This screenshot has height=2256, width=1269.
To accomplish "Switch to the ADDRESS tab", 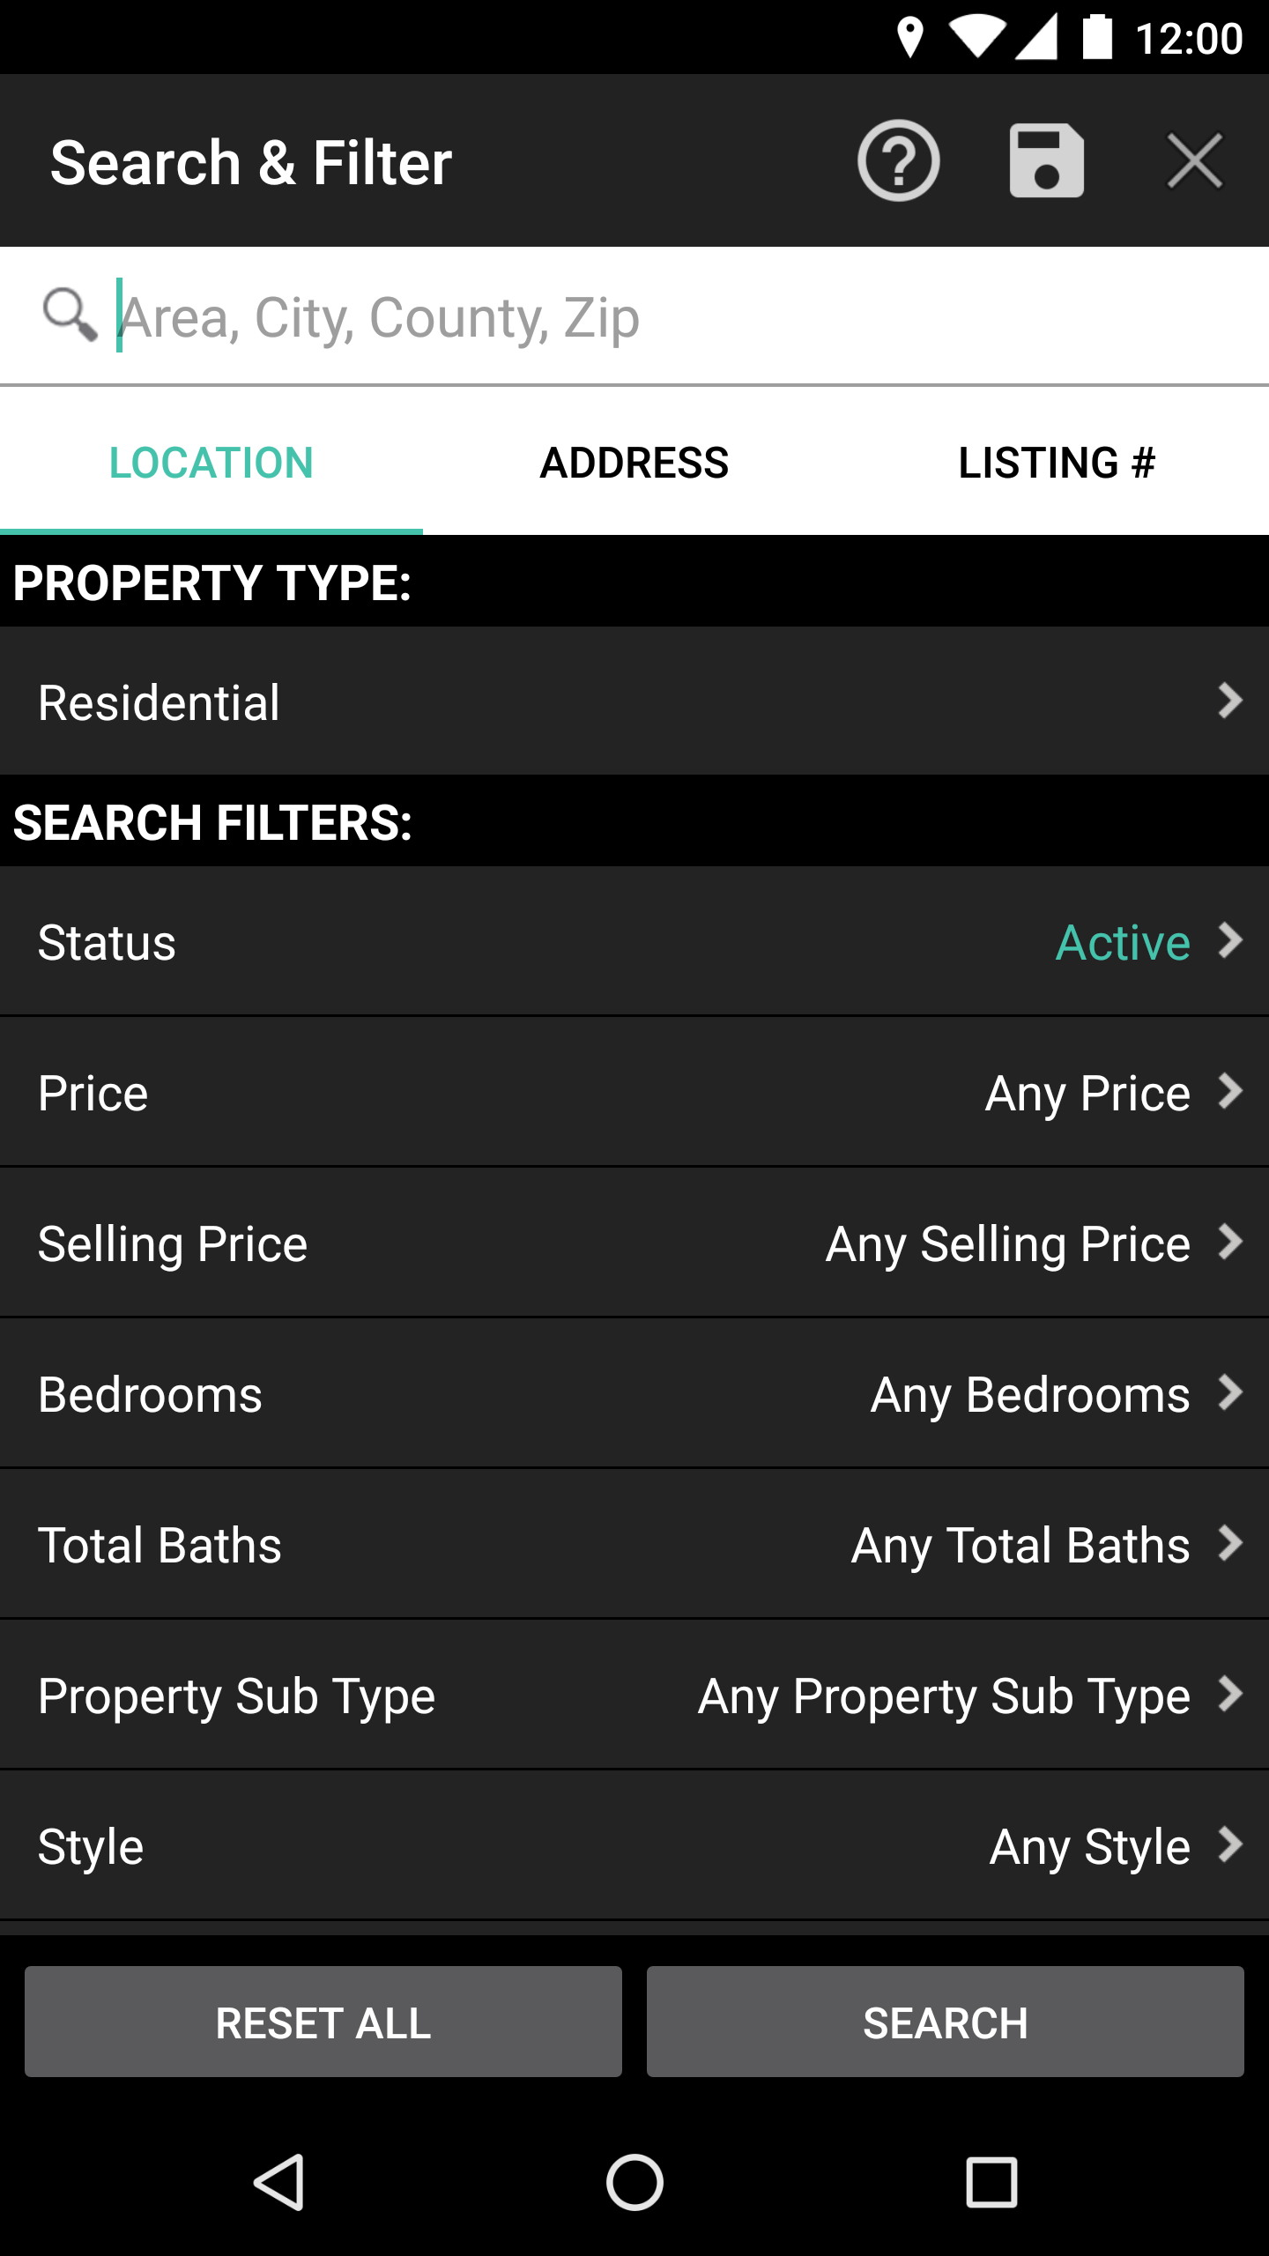I will pyautogui.click(x=634, y=463).
